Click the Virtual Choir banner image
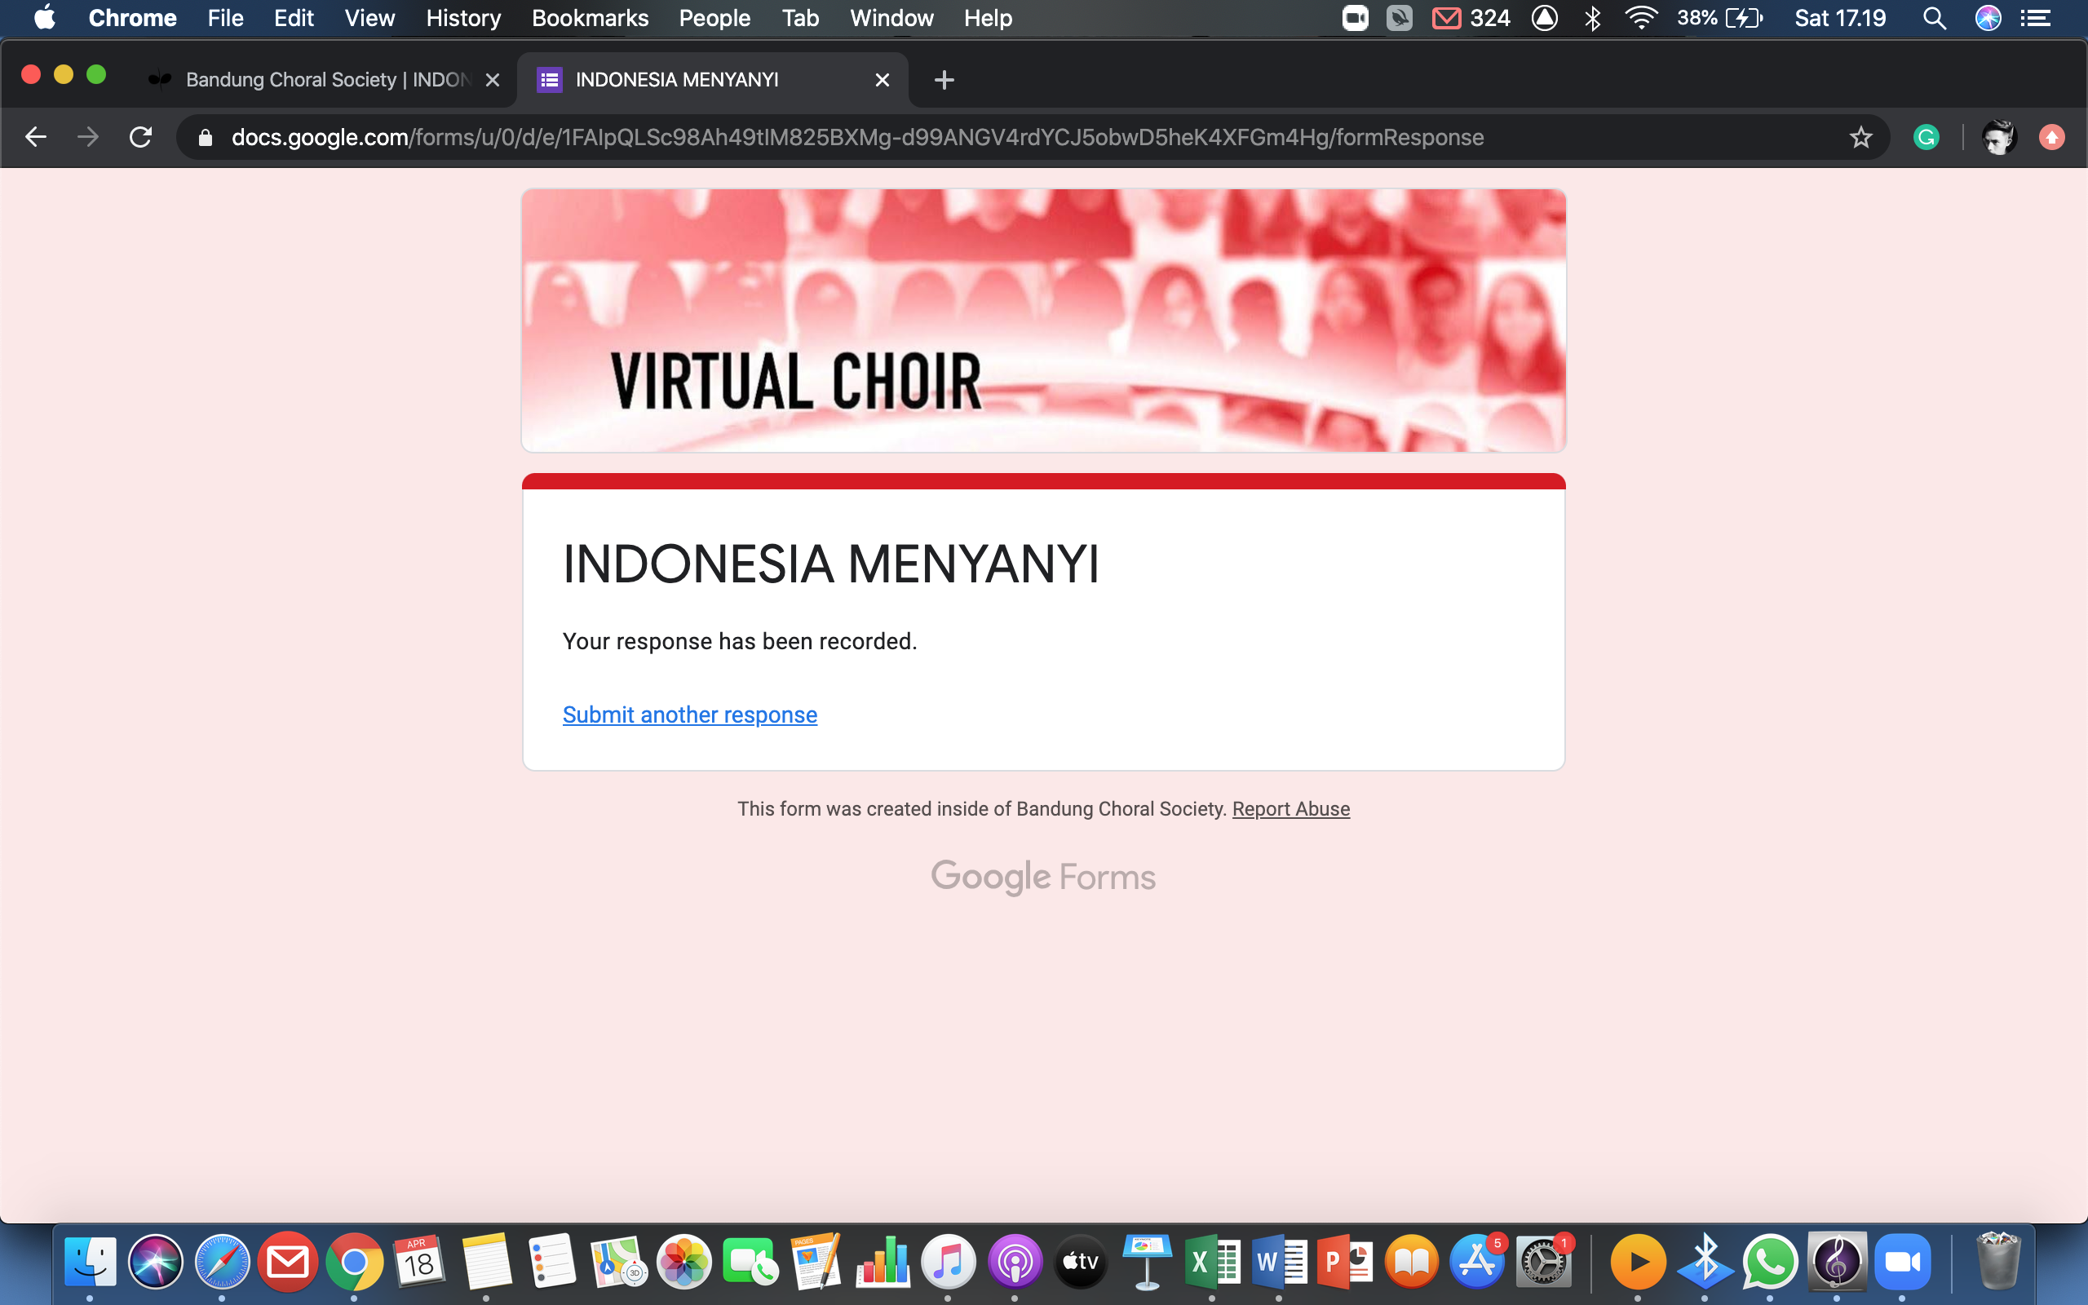 tap(1043, 321)
